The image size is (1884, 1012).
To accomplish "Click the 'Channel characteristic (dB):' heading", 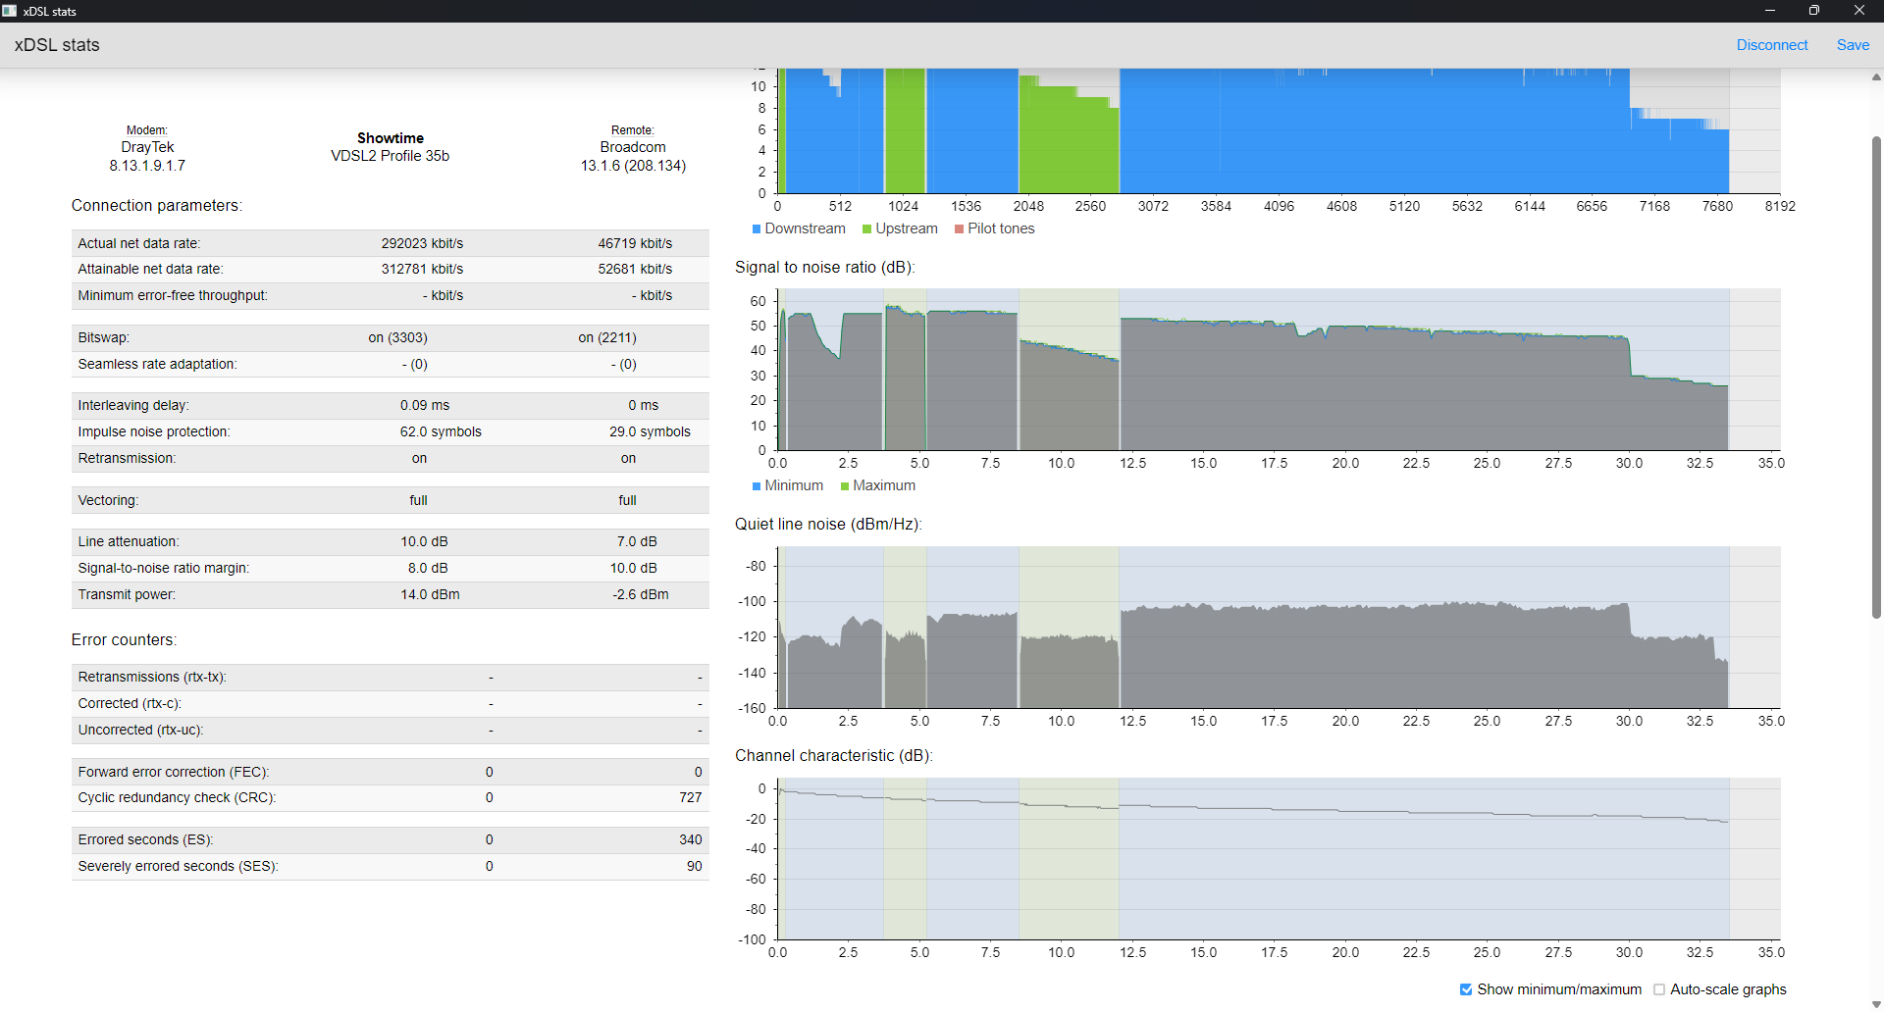I will (833, 755).
